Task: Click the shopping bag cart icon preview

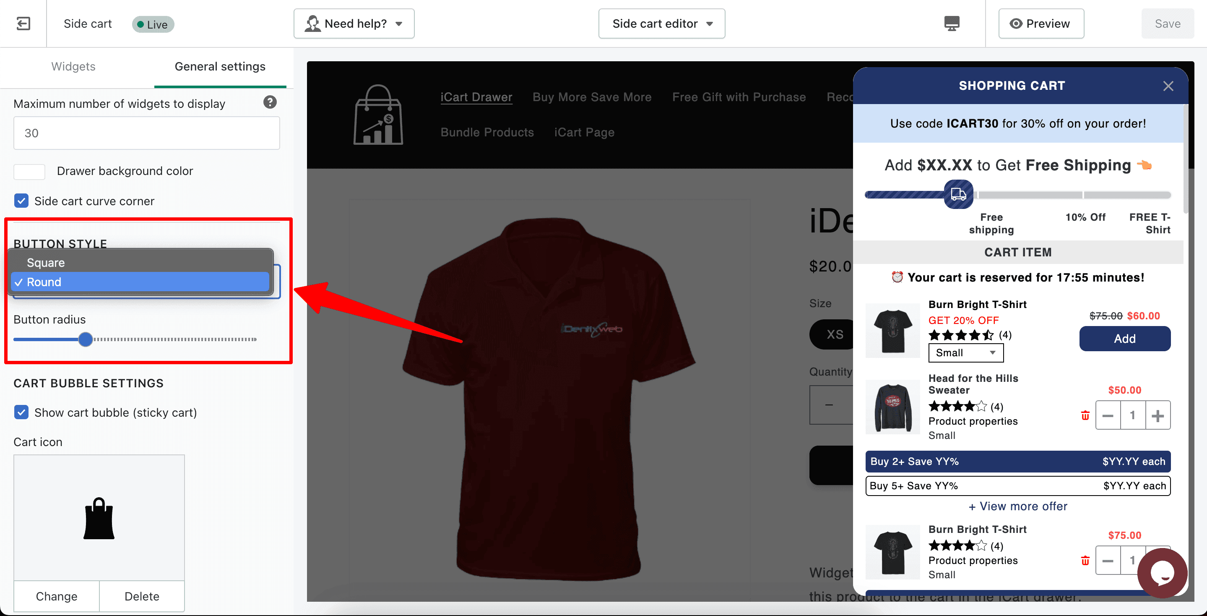Action: 99,518
